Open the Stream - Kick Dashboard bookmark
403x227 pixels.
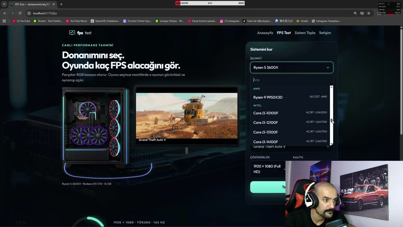pos(48,21)
